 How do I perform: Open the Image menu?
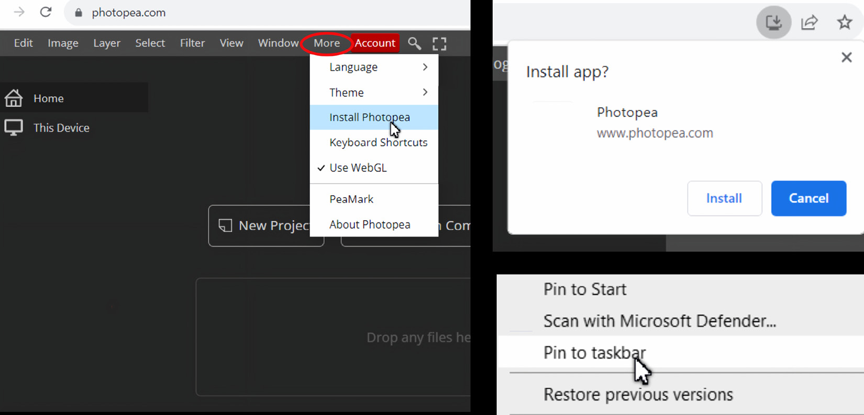coord(63,43)
